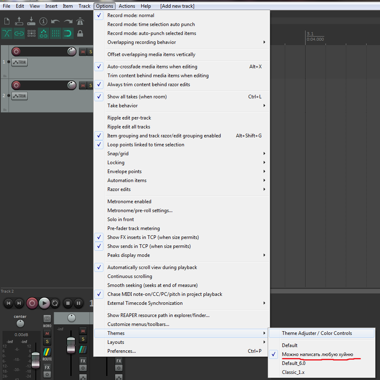
Task: Mute the master channel in mixer
Action: tap(47, 334)
